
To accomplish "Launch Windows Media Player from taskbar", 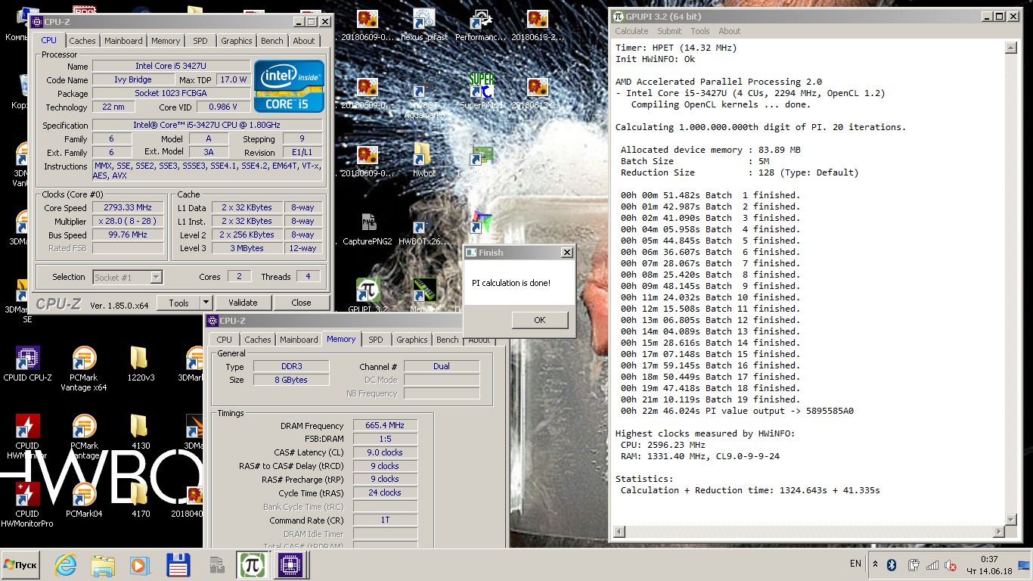I will 139,564.
